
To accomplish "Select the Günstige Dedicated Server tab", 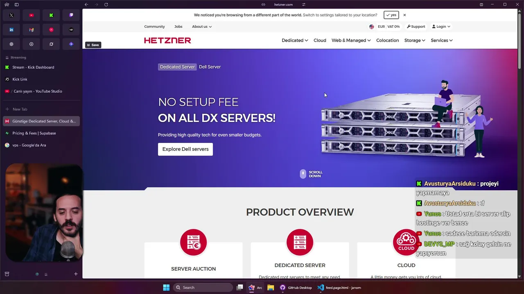I will pos(41,121).
